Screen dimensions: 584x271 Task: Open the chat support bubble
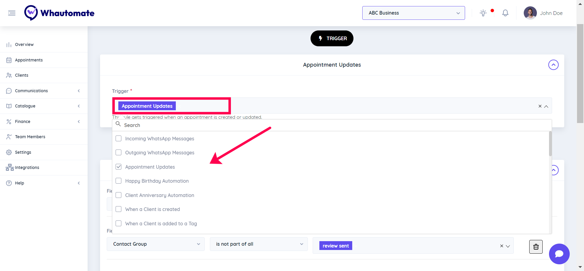click(x=559, y=254)
